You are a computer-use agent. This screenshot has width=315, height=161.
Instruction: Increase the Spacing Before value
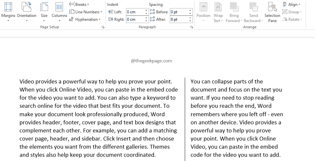[190, 10]
